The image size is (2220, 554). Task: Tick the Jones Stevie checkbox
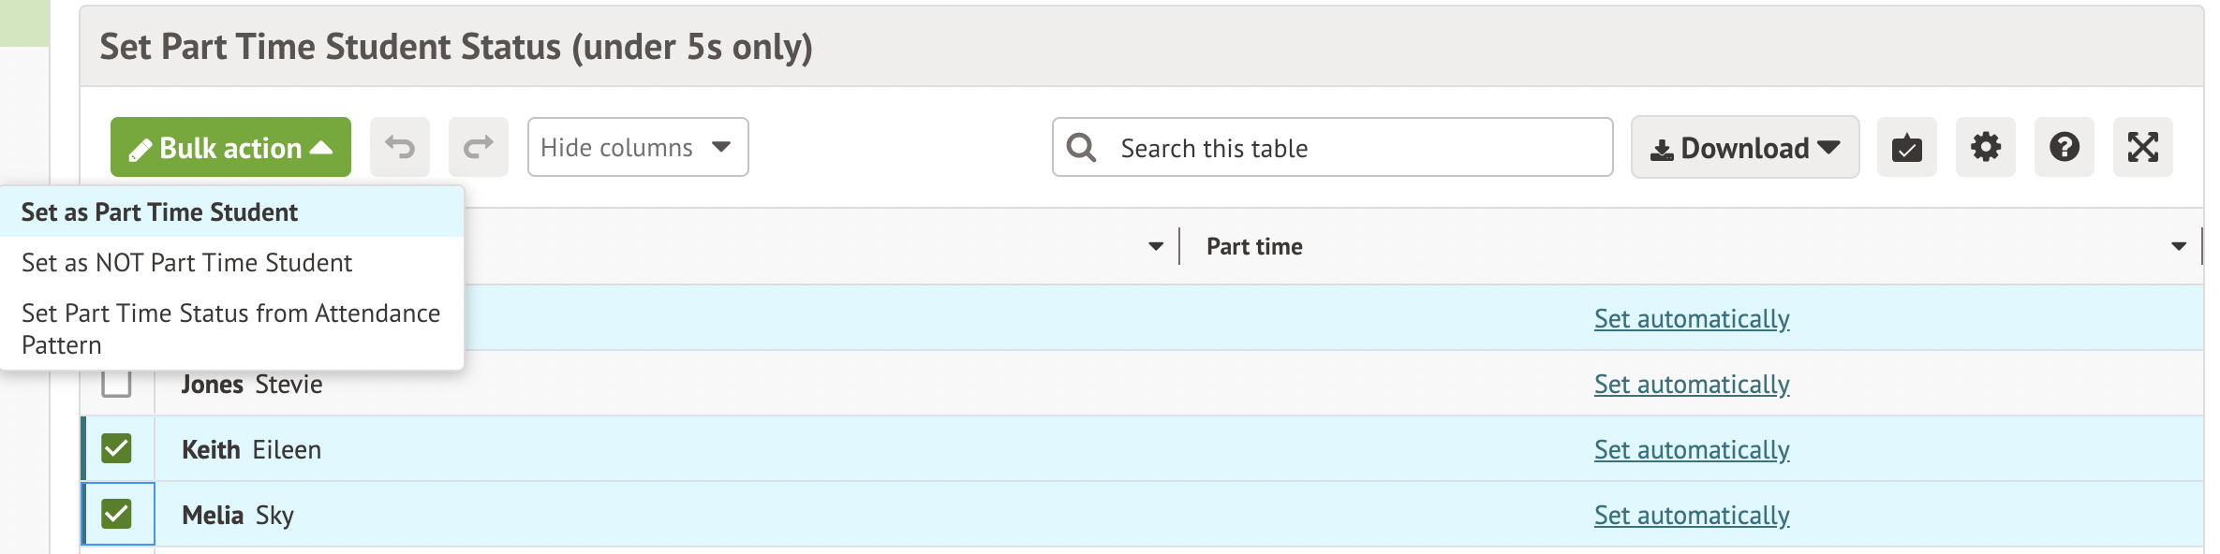116,383
